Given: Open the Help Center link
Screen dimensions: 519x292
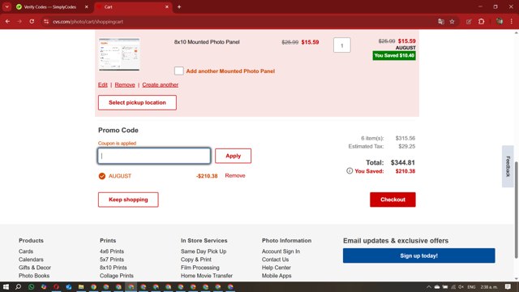Looking at the screenshot, I should [277, 268].
